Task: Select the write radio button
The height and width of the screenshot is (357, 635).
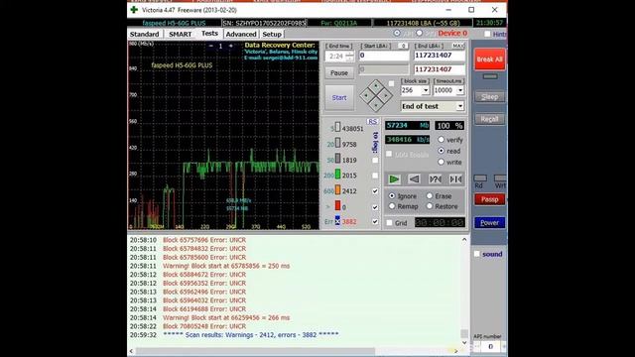Action: (441, 162)
